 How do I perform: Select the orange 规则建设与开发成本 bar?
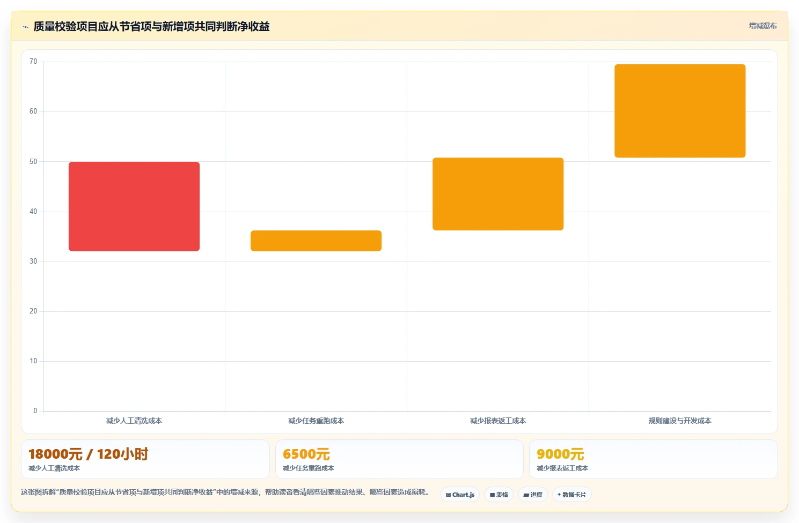click(680, 111)
